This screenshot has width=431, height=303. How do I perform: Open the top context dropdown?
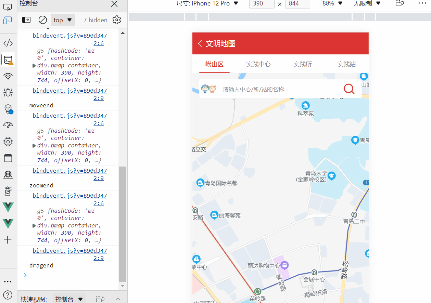tap(63, 20)
